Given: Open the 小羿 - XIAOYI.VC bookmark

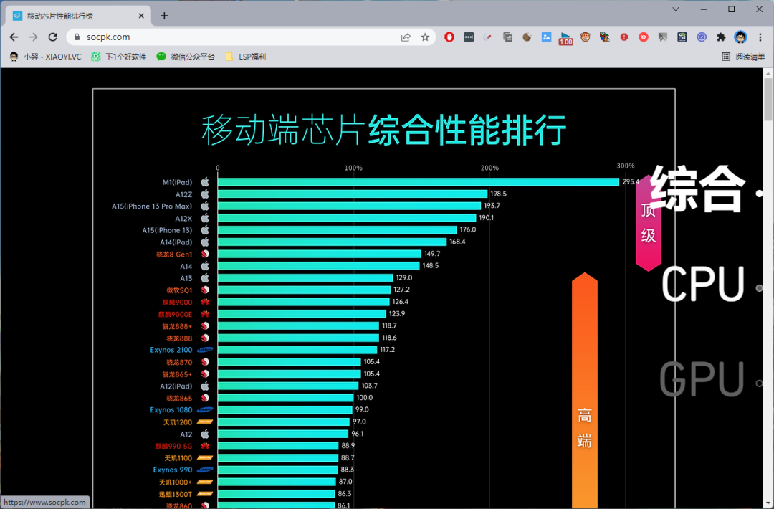Looking at the screenshot, I should pyautogui.click(x=45, y=57).
